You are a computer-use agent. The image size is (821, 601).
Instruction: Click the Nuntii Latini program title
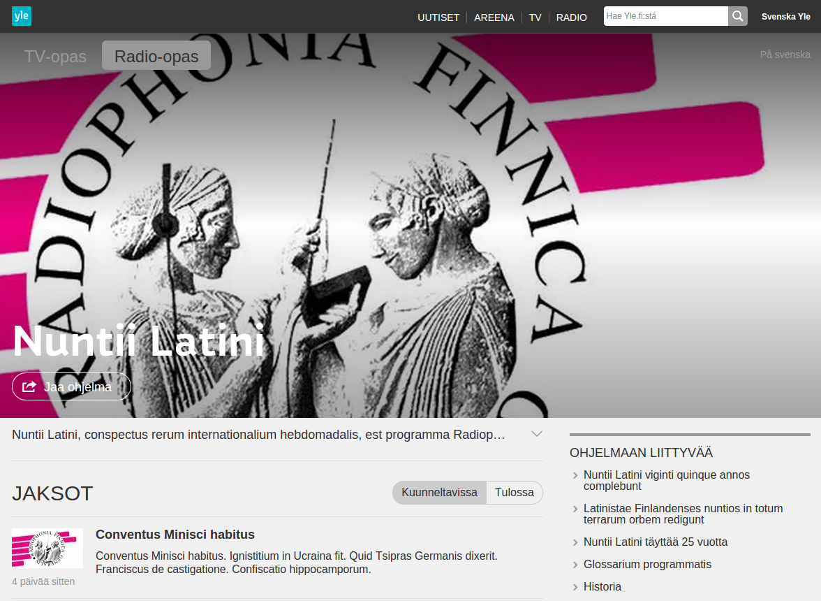pyautogui.click(x=138, y=341)
